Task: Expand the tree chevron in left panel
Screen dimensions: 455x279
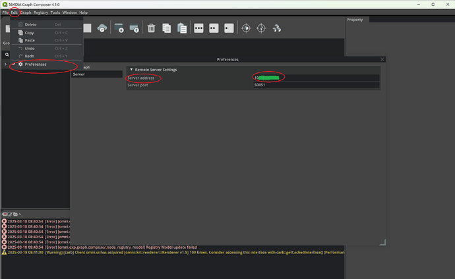Action: (5, 64)
